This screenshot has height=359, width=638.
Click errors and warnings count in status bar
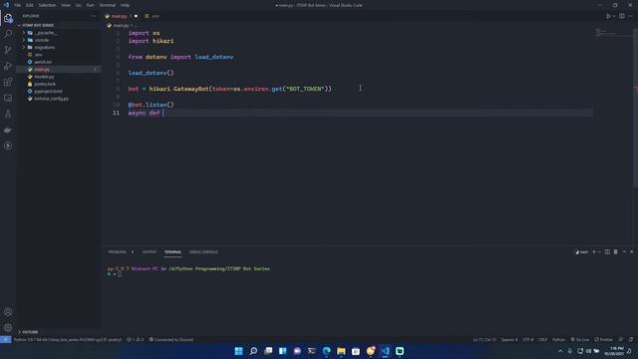(x=136, y=339)
